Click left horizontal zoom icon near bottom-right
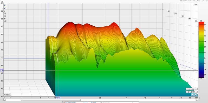Screen dimensions: 208x103 point(193,95)
